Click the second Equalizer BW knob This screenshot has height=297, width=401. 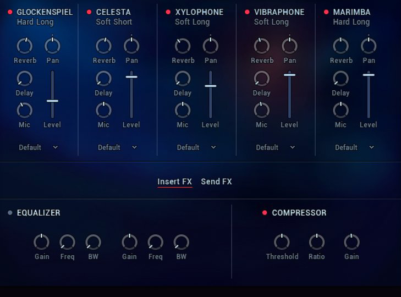pyautogui.click(x=182, y=242)
